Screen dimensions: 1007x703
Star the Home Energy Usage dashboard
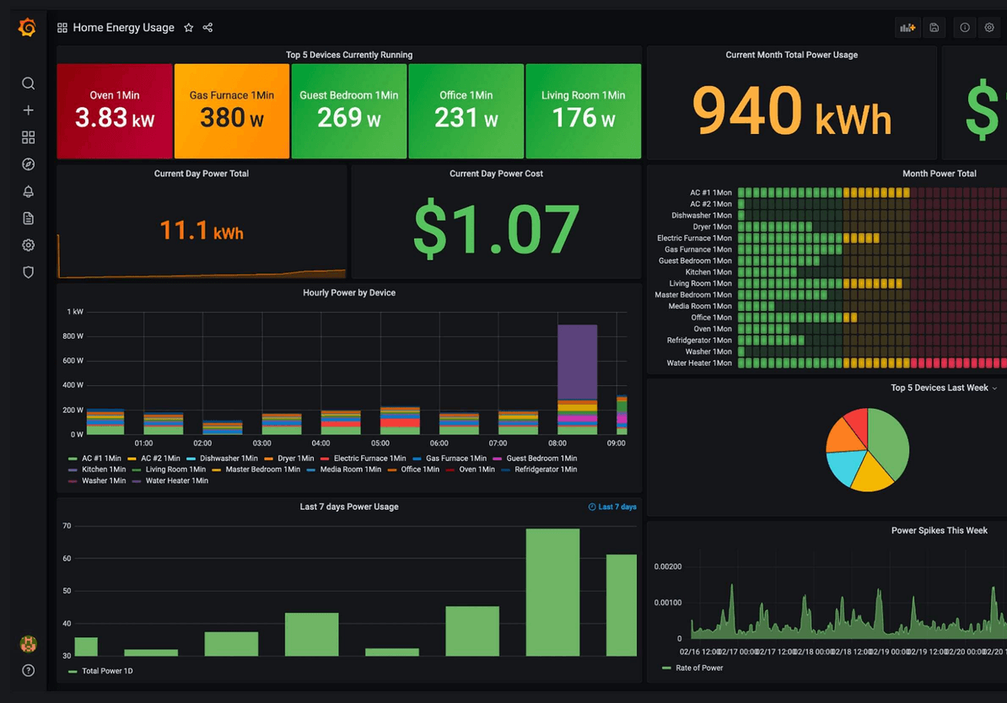click(189, 28)
